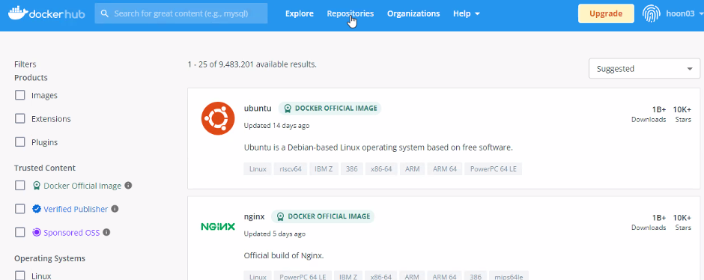The image size is (704, 280).
Task: Click the Verified Publisher filter label
Action: point(76,209)
